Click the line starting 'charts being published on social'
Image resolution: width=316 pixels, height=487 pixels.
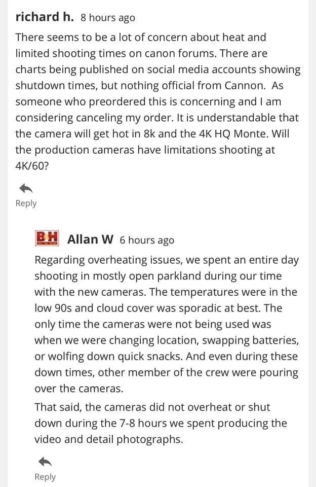point(158,69)
